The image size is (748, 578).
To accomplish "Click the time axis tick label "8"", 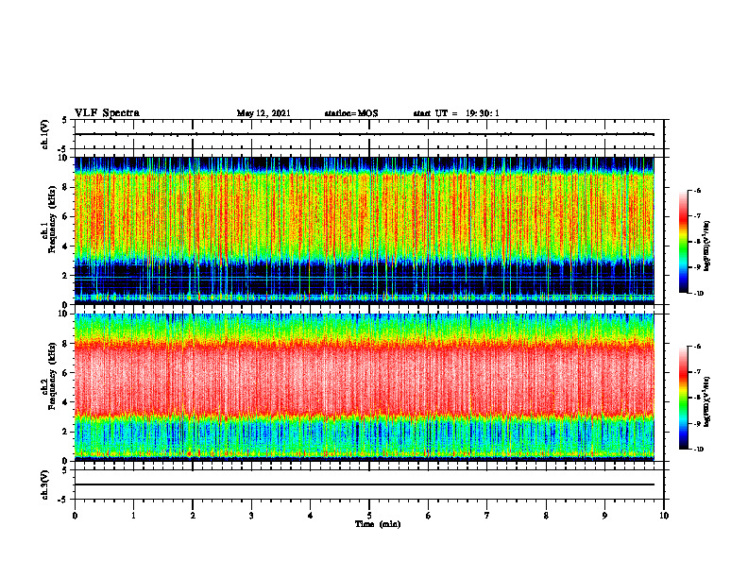I will tap(546, 516).
